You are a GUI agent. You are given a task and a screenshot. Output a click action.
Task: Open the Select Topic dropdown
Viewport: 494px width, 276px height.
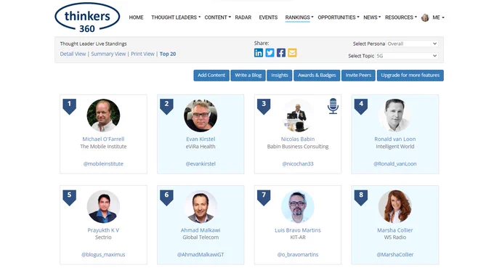[x=407, y=56]
